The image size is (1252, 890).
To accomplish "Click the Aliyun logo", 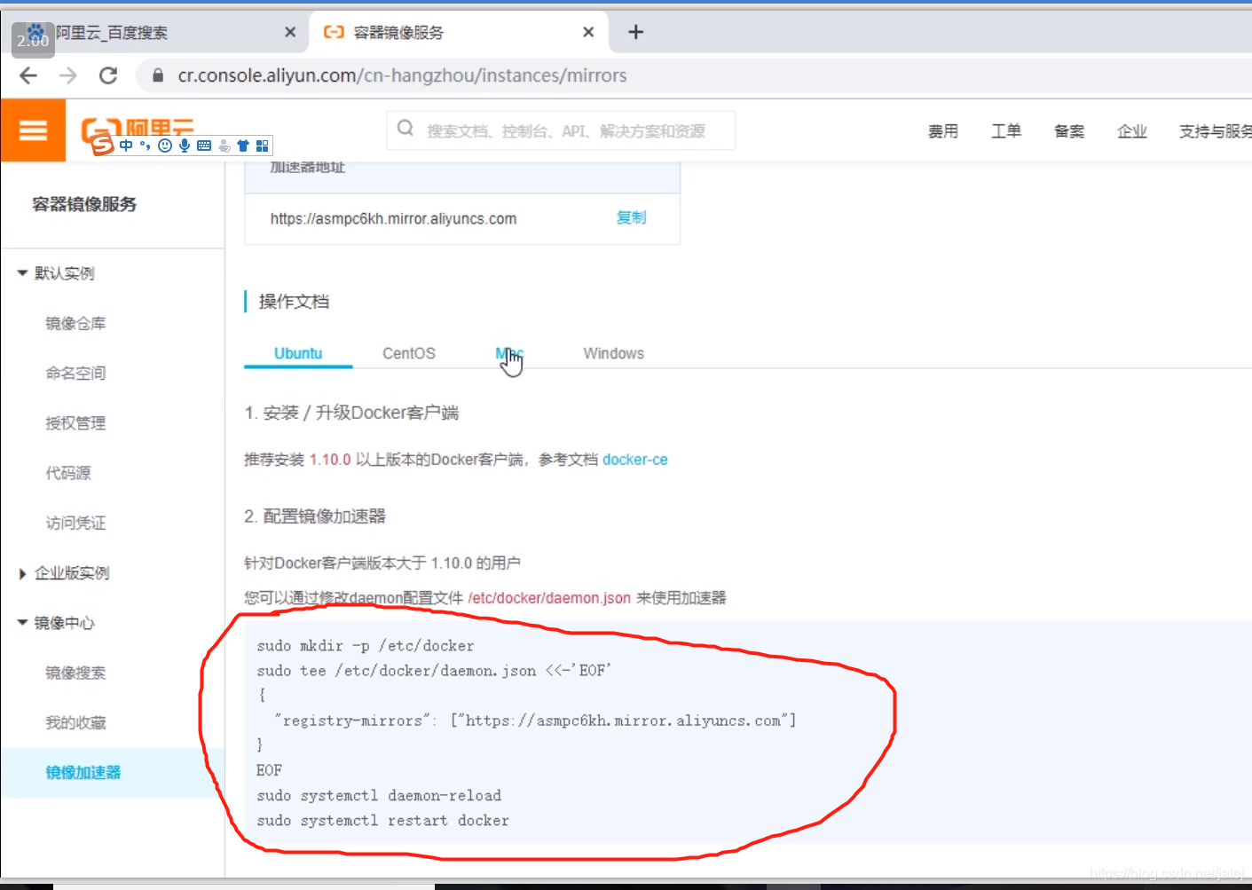I will pyautogui.click(x=138, y=126).
